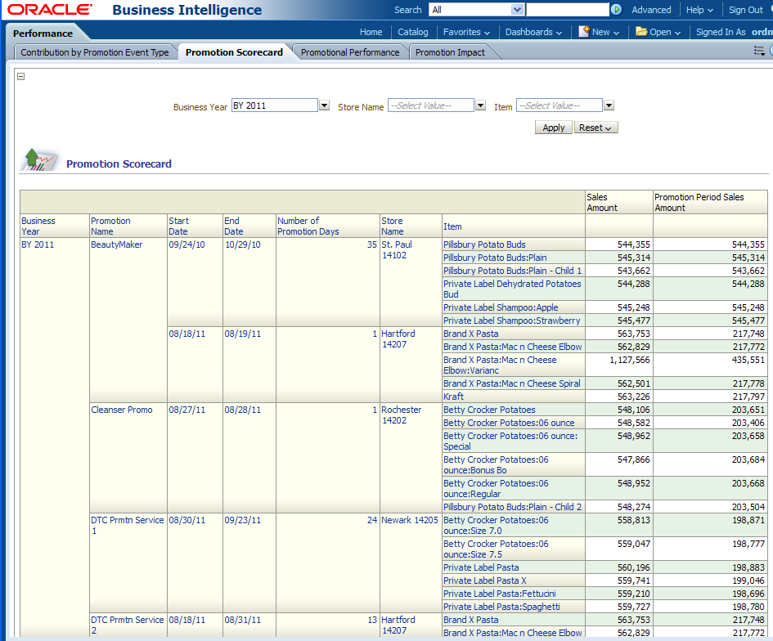Screen dimensions: 773x641
Task: Switch to Promotional Performance tab
Action: (x=350, y=52)
